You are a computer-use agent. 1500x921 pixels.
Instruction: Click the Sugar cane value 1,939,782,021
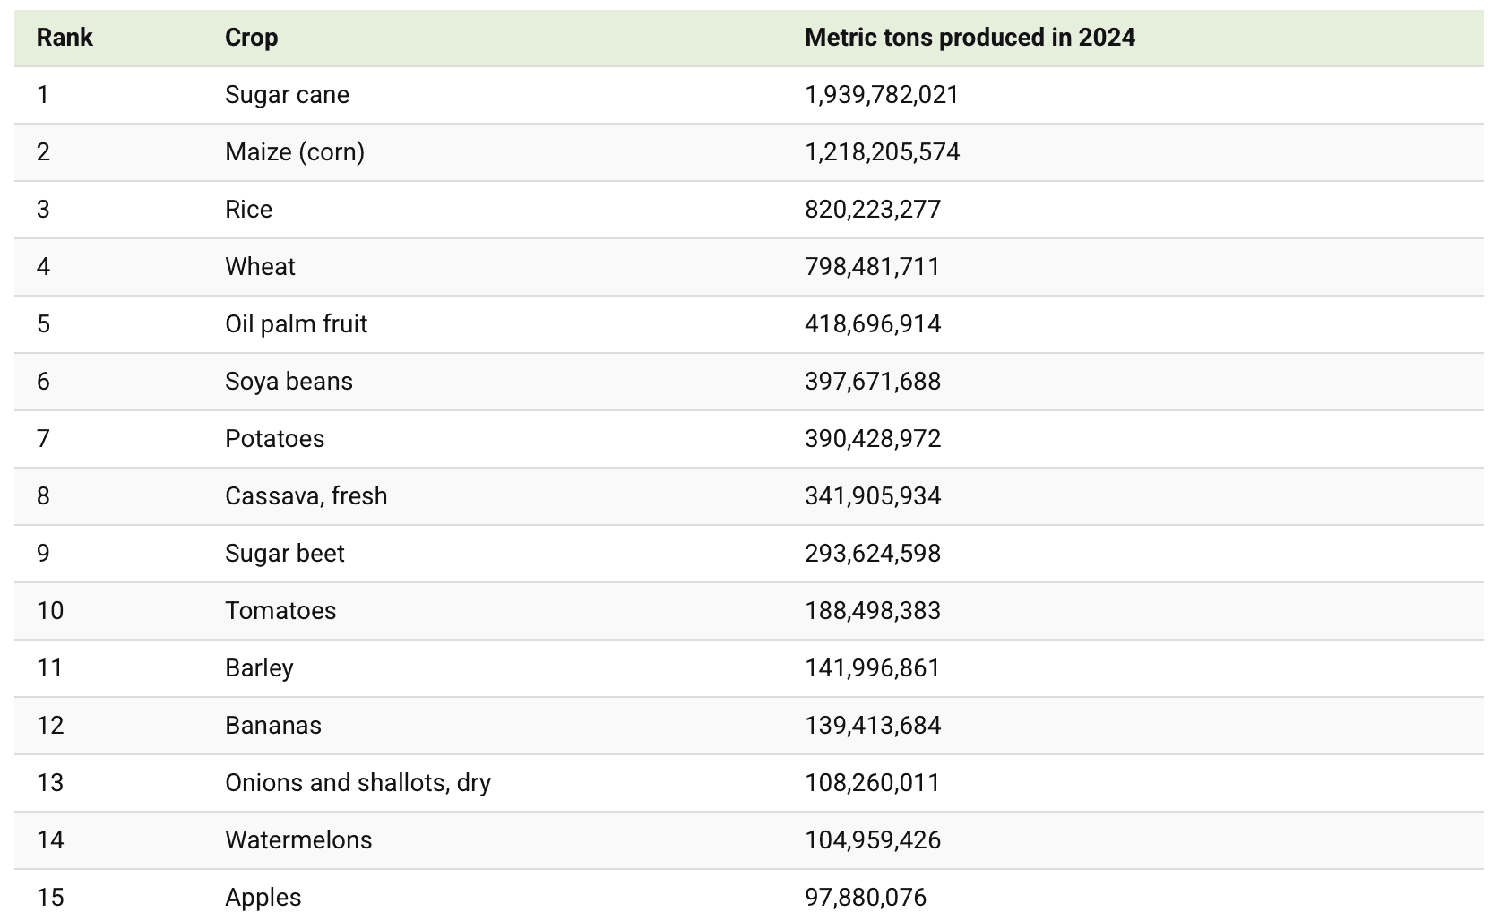(882, 95)
